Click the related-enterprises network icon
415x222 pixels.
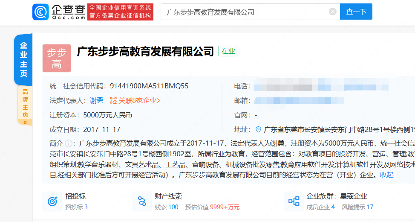113,100
